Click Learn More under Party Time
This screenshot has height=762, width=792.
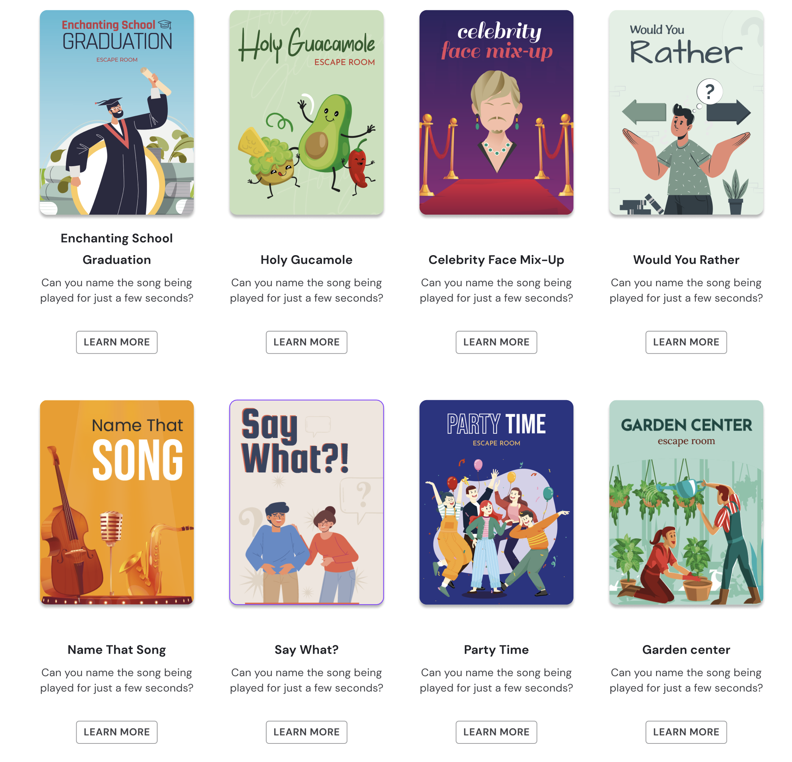496,732
